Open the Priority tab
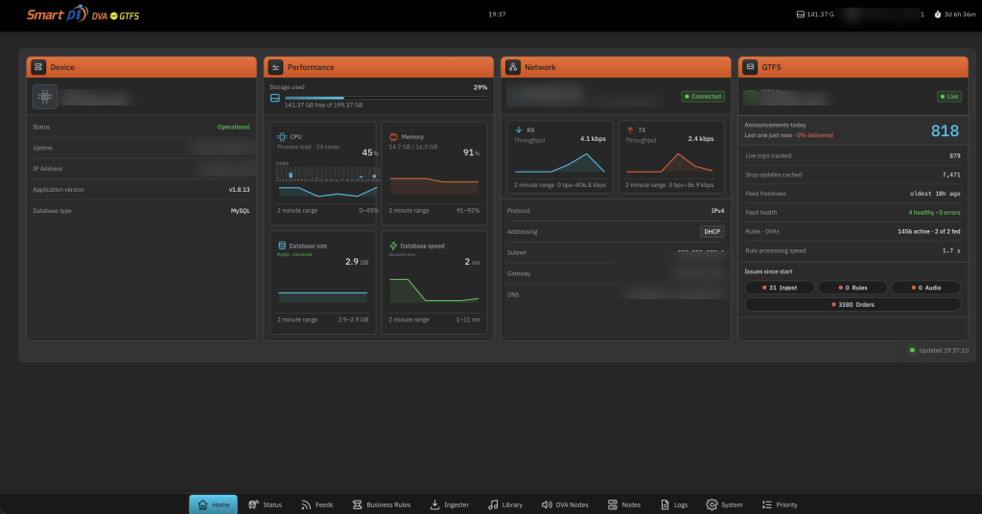This screenshot has width=982, height=514. click(780, 504)
